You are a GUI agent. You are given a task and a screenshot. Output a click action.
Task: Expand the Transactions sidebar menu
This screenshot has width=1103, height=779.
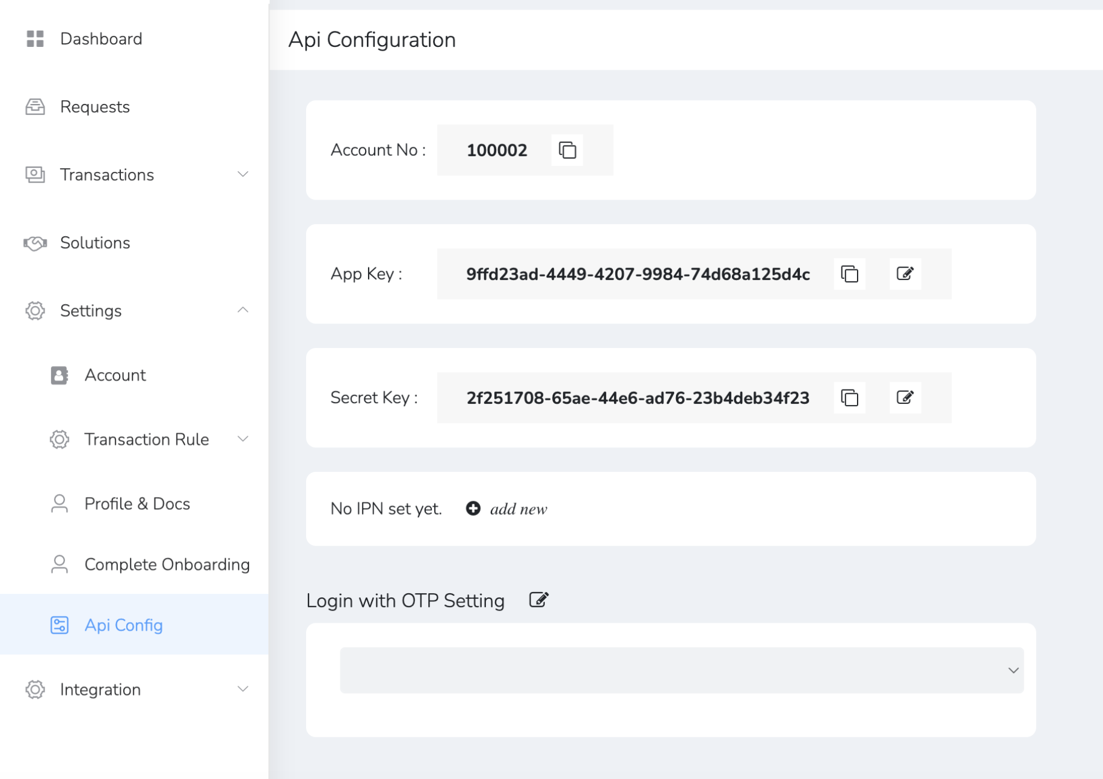pos(243,174)
